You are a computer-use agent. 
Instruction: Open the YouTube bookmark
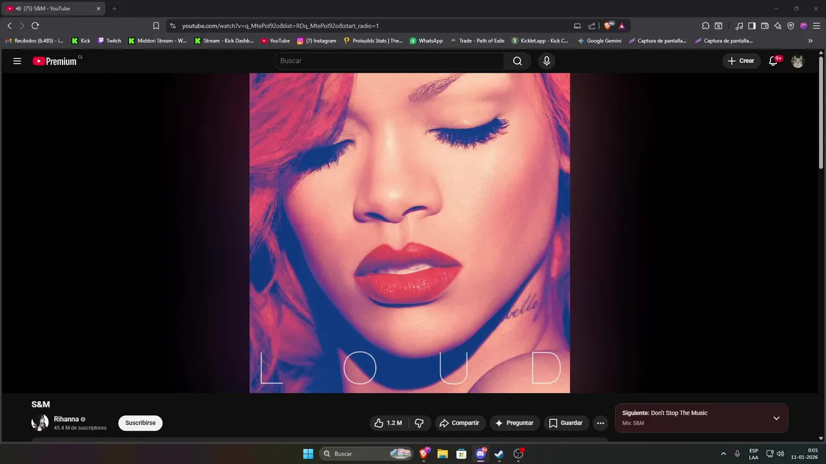pos(276,41)
